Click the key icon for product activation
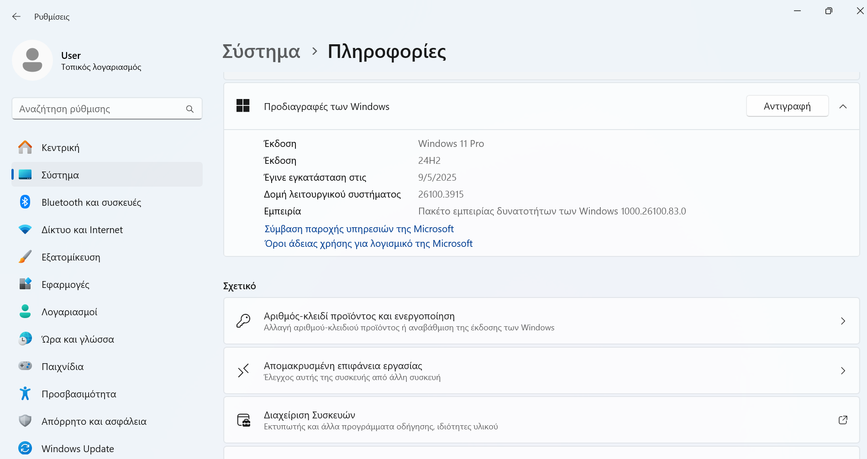Screen dimensions: 867x459 pos(243,321)
